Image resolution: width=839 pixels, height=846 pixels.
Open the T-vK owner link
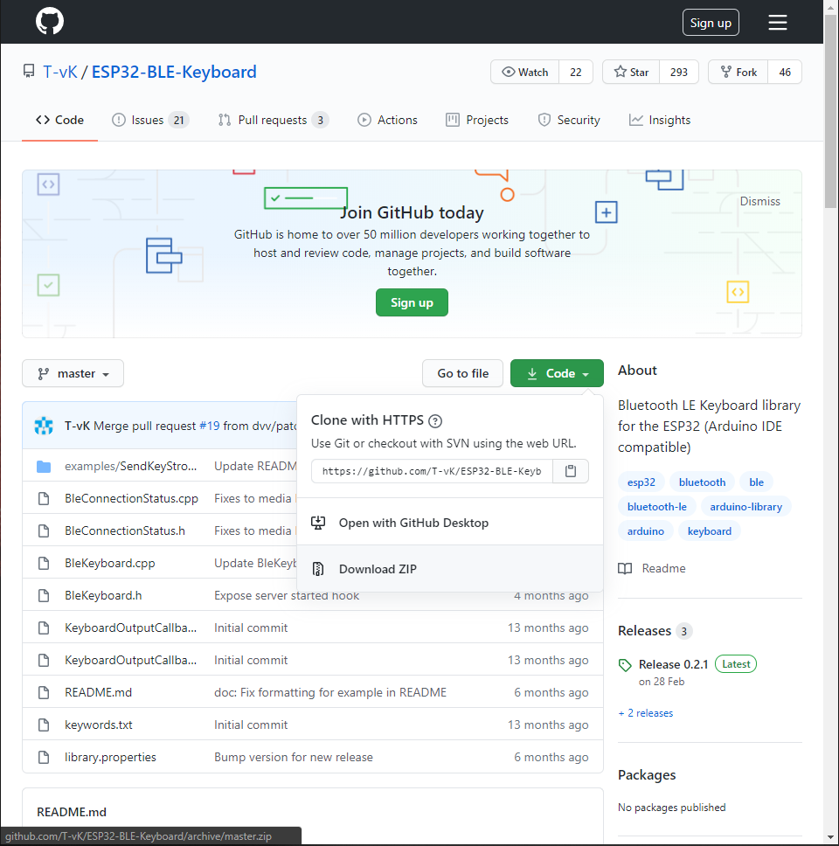point(60,72)
